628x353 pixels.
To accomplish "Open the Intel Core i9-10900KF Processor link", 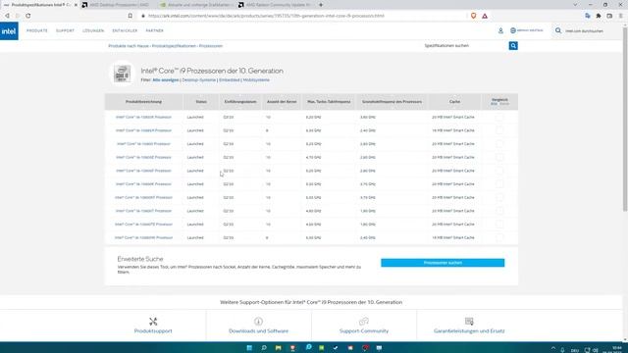I will [143, 198].
